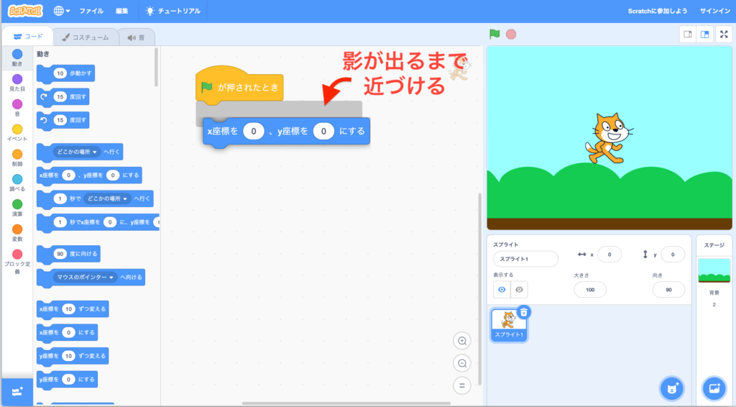This screenshot has width=736, height=407.
Task: Switch to large stage layout
Action: (704, 35)
